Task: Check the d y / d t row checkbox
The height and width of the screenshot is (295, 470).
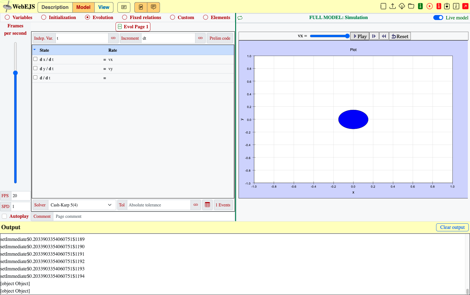Action: click(x=35, y=68)
